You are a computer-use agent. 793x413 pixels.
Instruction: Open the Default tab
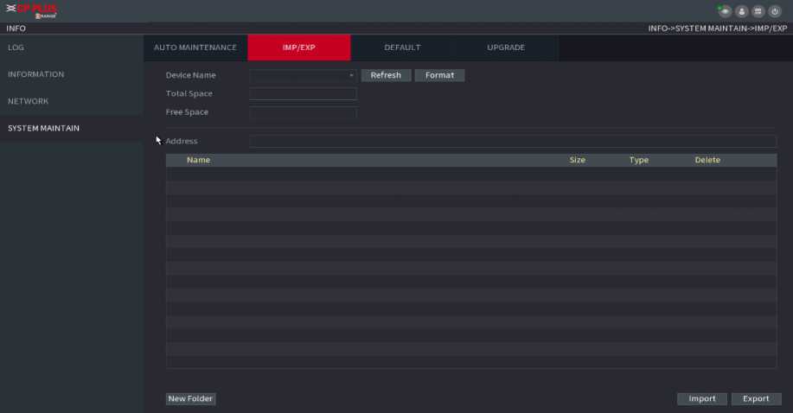pos(402,48)
